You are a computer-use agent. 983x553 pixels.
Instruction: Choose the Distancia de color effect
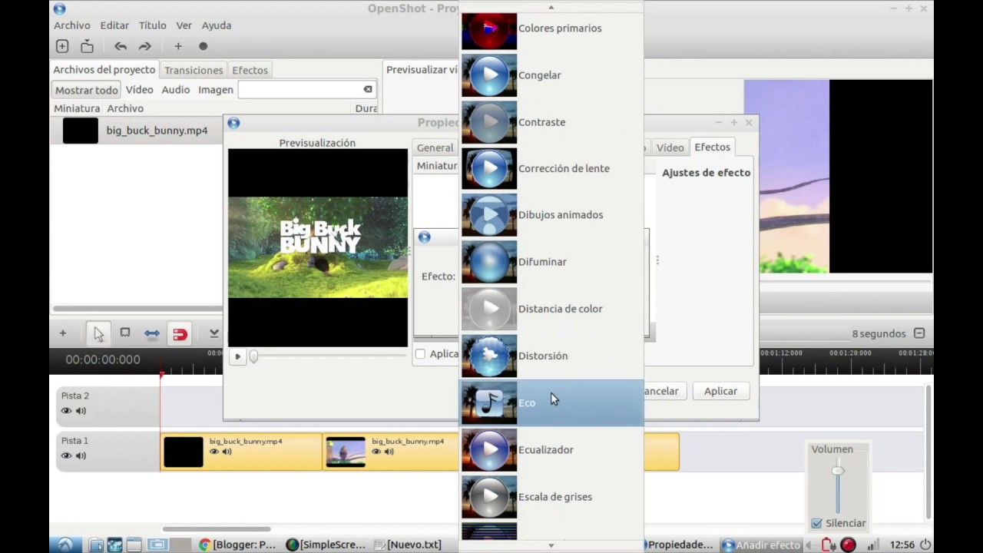[551, 309]
